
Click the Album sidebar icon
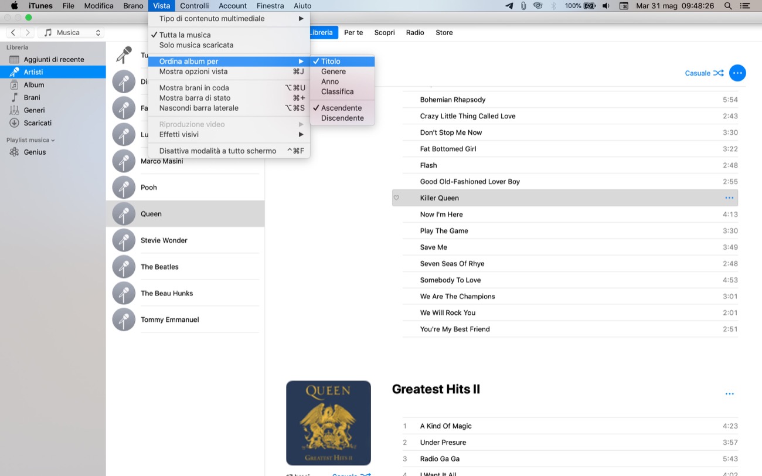15,85
